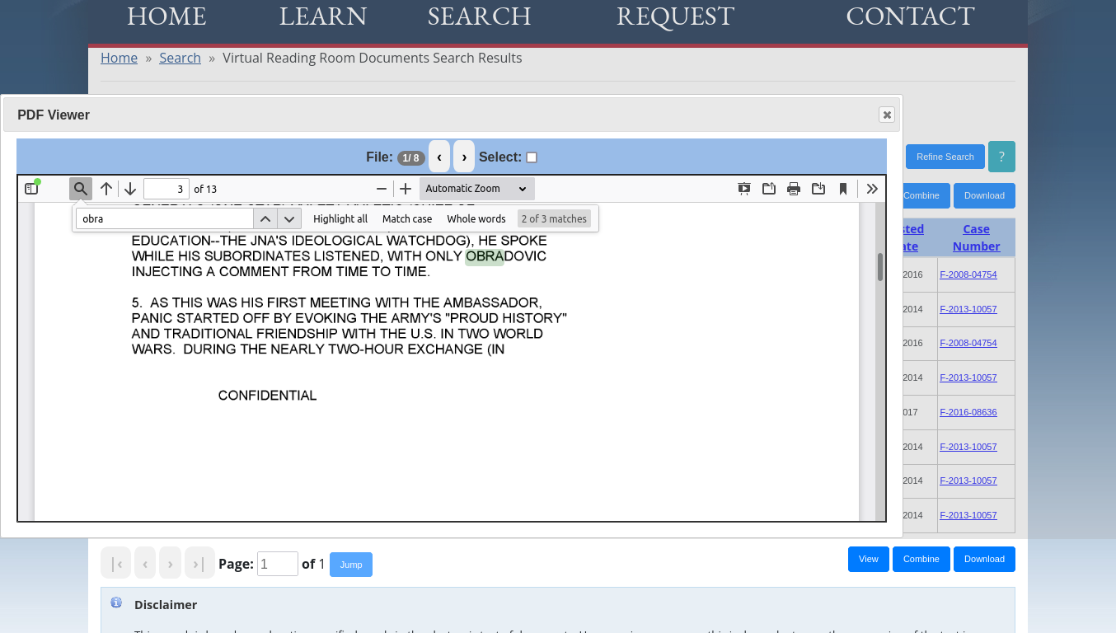Follow the Search breadcrumb link
The width and height of the screenshot is (1116, 633).
coord(180,58)
